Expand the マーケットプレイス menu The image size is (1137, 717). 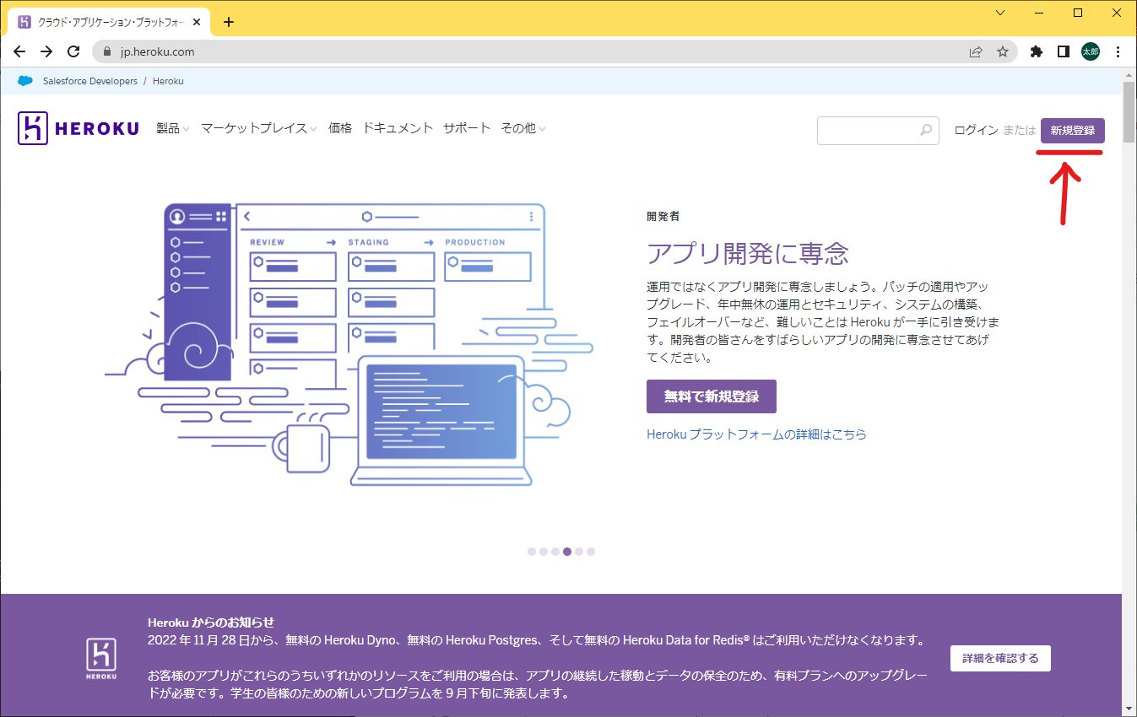pyautogui.click(x=259, y=128)
